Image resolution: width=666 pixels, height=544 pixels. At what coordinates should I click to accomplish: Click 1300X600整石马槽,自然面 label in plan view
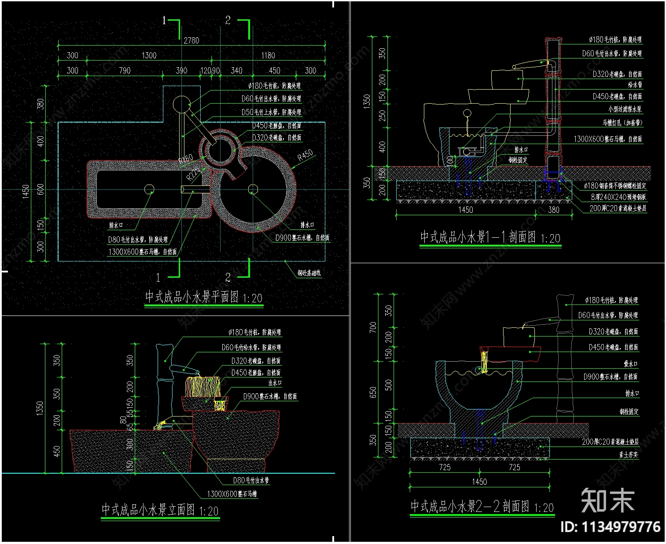pyautogui.click(x=143, y=252)
